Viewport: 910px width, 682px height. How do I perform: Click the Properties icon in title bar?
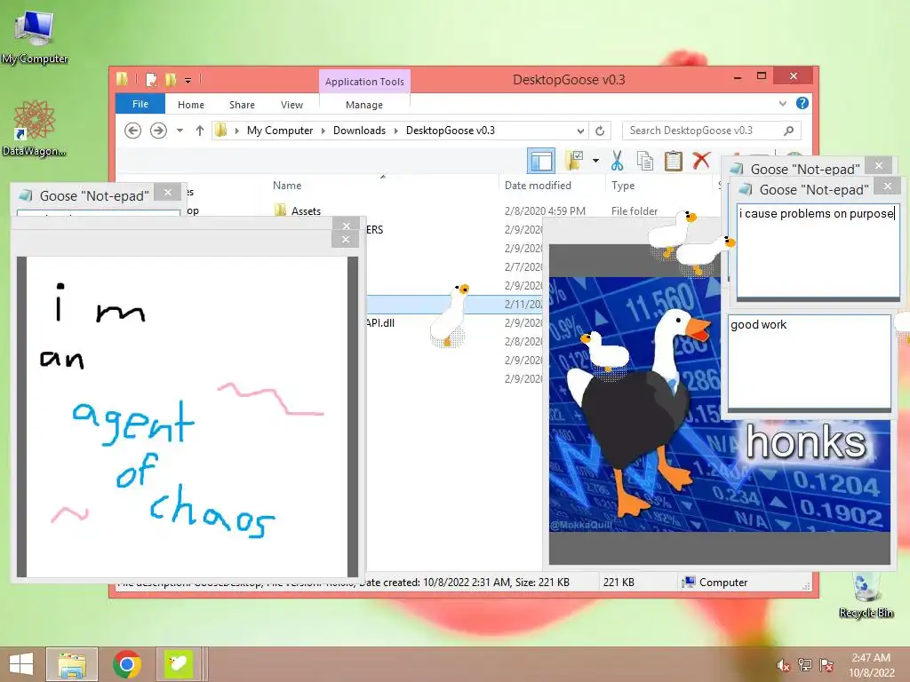[151, 79]
